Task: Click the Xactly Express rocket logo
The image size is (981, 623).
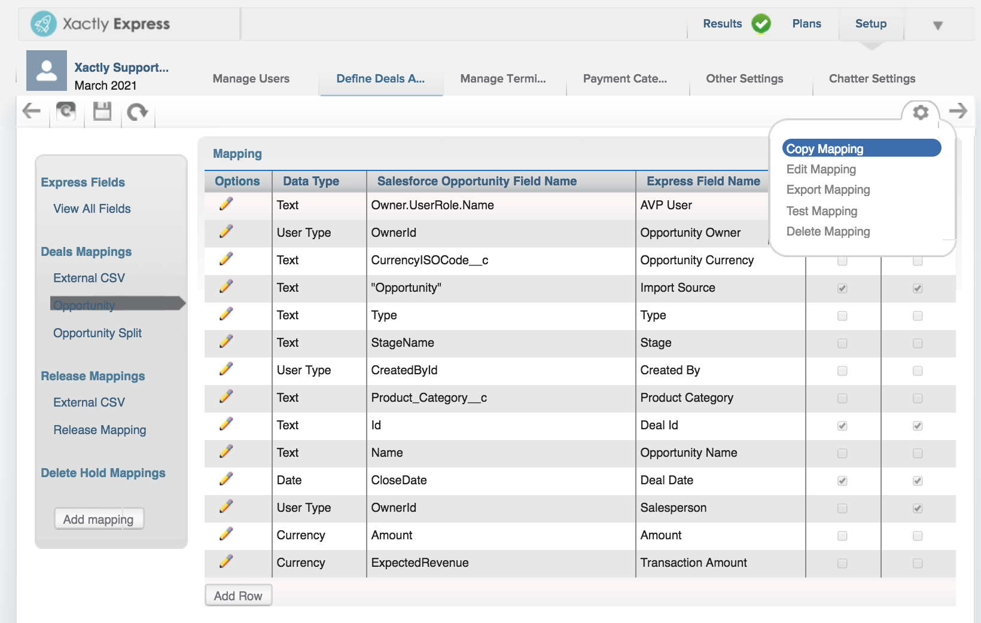Action: tap(43, 24)
